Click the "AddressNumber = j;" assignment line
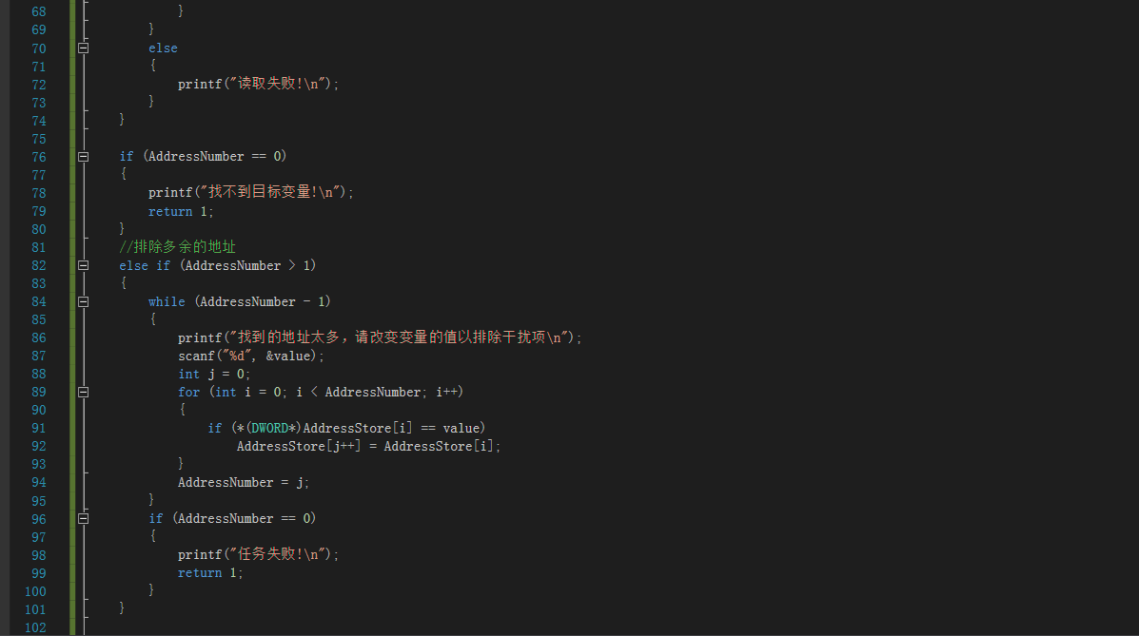The image size is (1139, 636). point(244,483)
